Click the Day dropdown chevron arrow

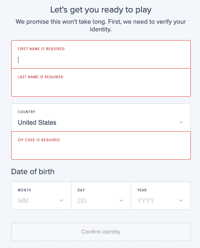click(x=121, y=200)
